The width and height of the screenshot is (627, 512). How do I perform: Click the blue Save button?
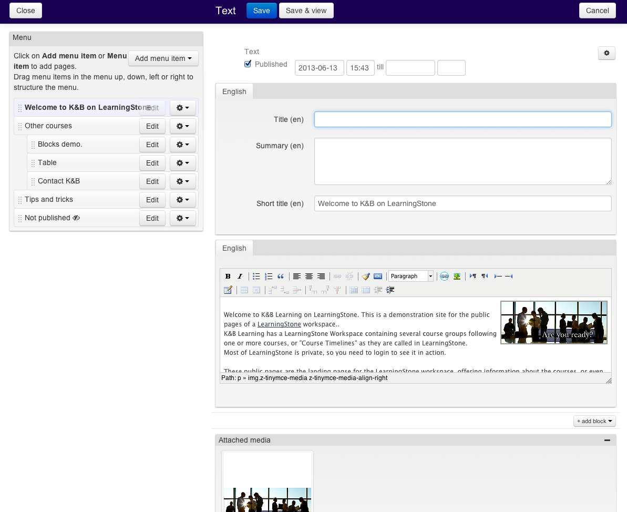(x=262, y=11)
